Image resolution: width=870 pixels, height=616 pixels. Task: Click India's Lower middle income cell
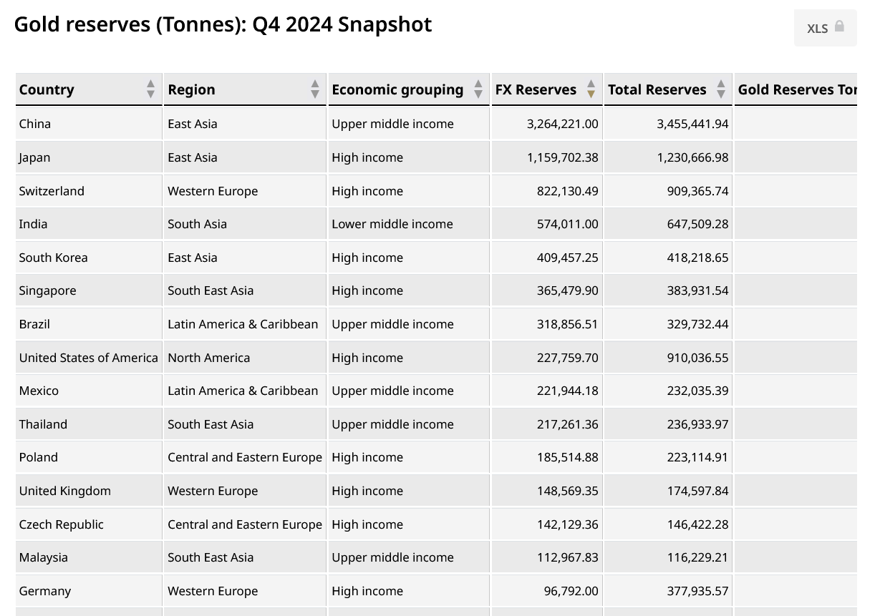tap(392, 224)
